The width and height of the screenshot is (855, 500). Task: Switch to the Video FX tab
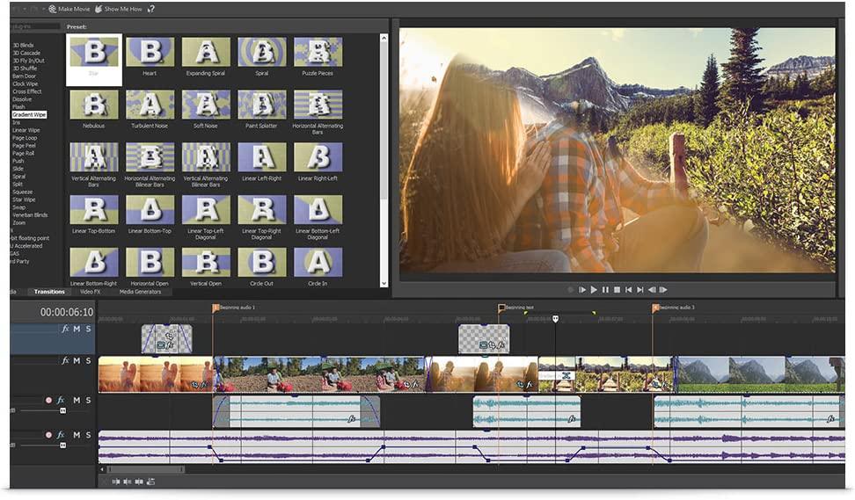tap(91, 292)
